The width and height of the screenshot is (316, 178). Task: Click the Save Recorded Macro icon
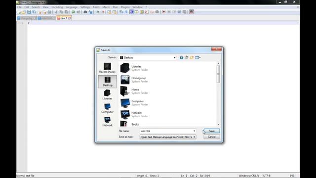tap(184, 12)
